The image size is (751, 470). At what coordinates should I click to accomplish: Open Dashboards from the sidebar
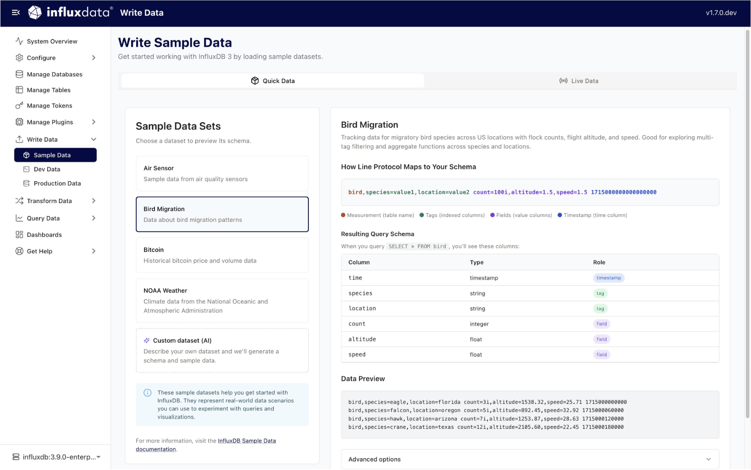pyautogui.click(x=44, y=235)
